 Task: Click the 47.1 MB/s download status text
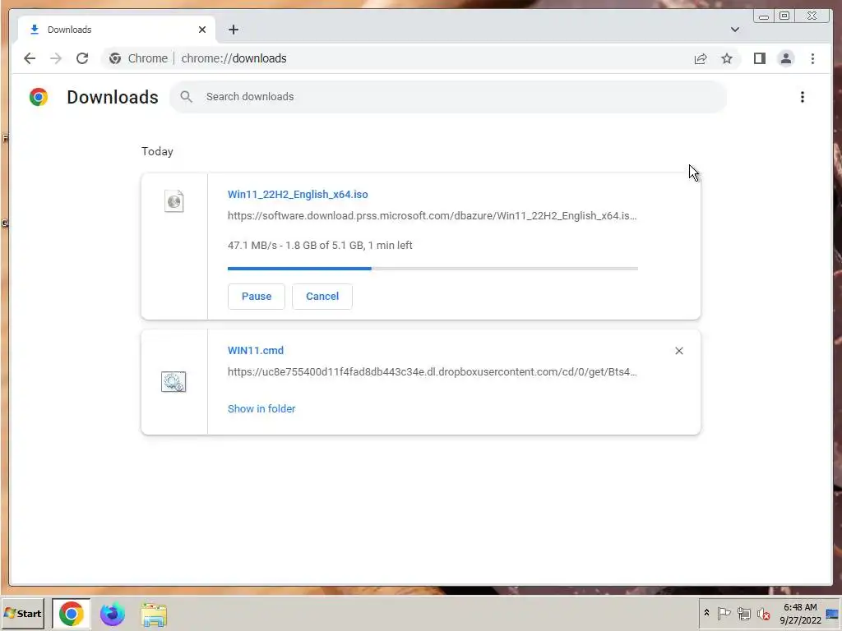pos(320,245)
